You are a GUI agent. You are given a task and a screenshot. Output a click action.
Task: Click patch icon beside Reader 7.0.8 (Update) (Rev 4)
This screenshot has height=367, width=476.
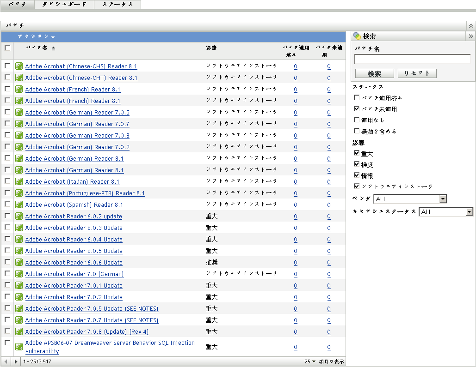19,331
